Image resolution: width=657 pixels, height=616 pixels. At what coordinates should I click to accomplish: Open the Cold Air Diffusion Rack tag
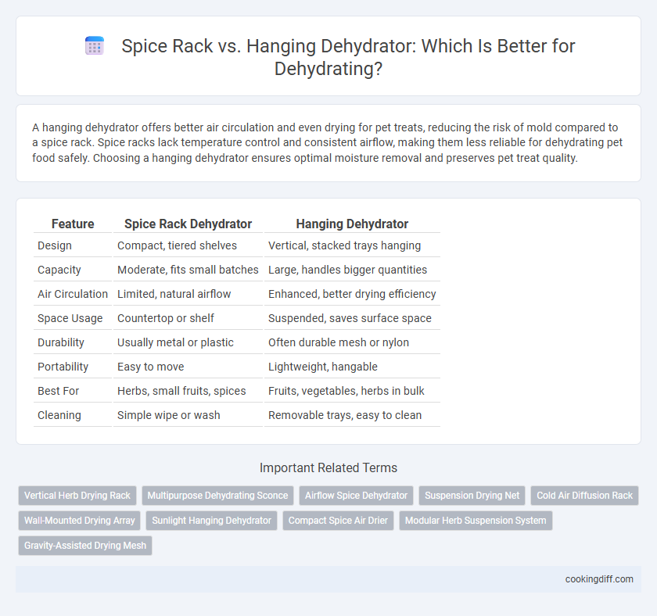coord(584,496)
